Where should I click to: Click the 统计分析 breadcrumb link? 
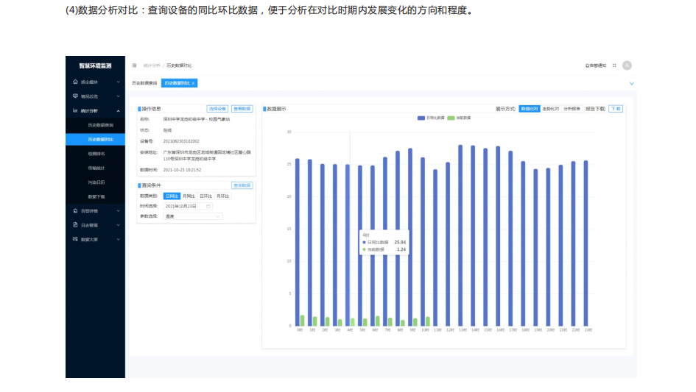pos(152,65)
